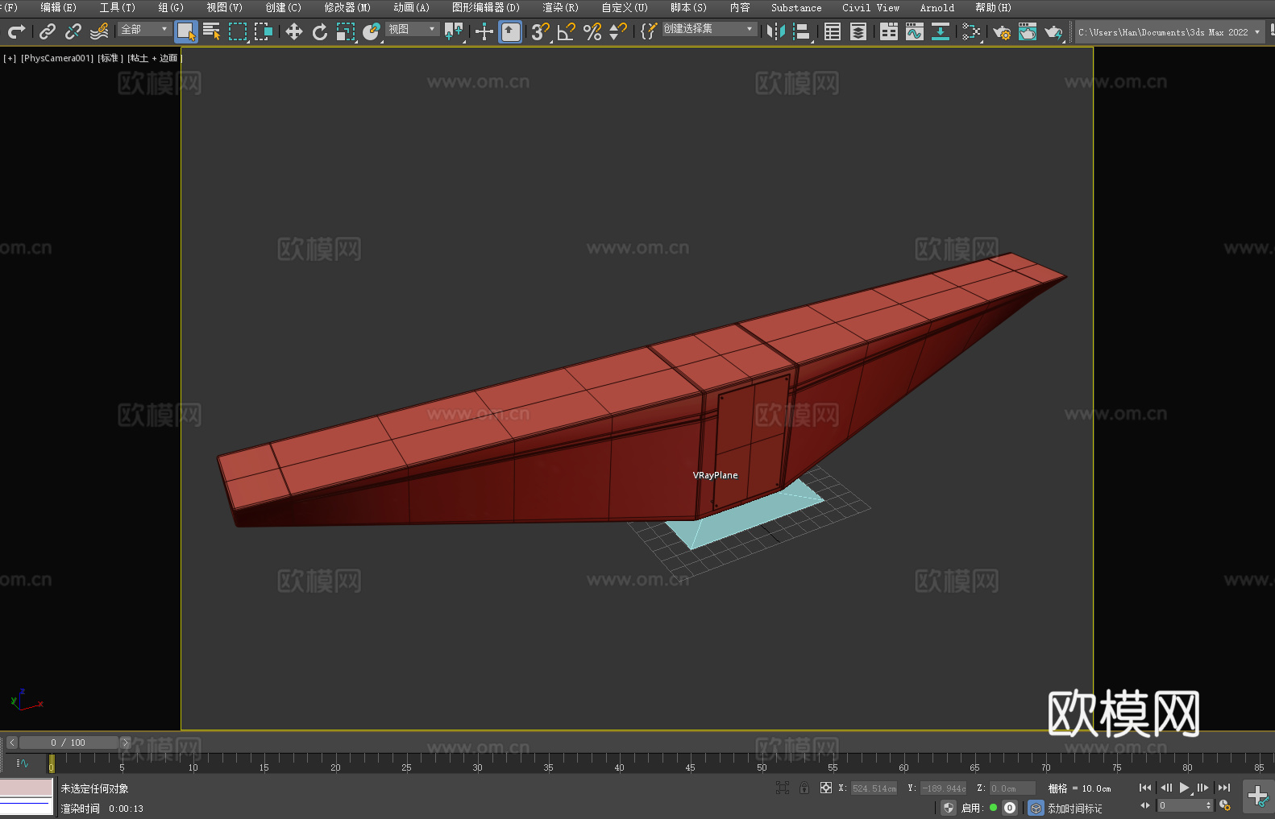Open project path dropdown arrow
Viewport: 1275px width, 819px height.
(1257, 32)
